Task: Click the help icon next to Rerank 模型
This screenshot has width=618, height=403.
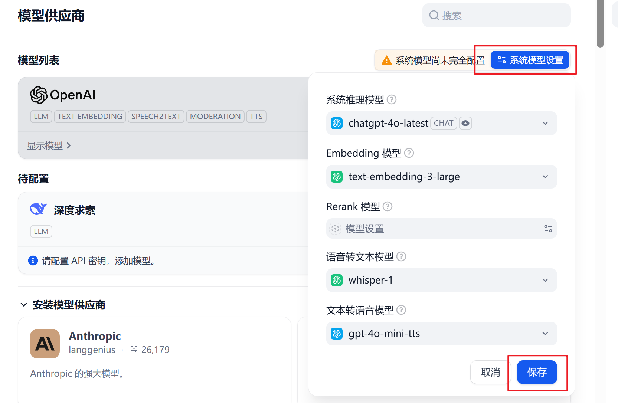Action: [x=388, y=206]
